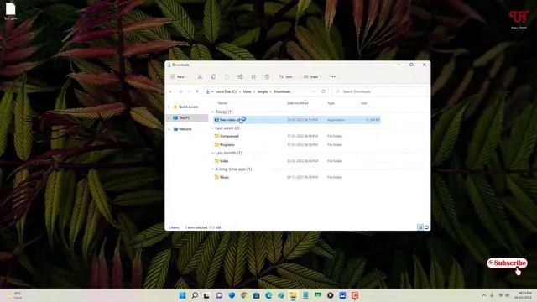The height and width of the screenshot is (302, 537).
Task: Refresh the Downloads folder
Action: 323,91
